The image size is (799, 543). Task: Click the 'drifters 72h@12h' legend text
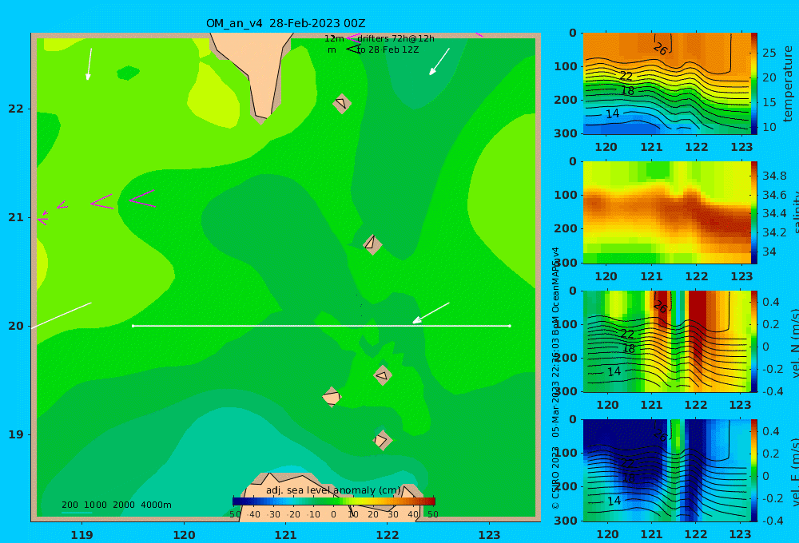[x=396, y=38]
